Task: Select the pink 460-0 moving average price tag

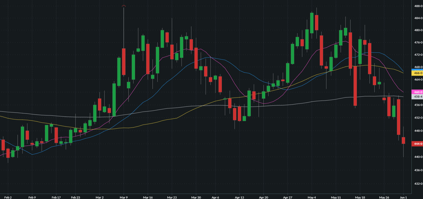Action: 417,92
